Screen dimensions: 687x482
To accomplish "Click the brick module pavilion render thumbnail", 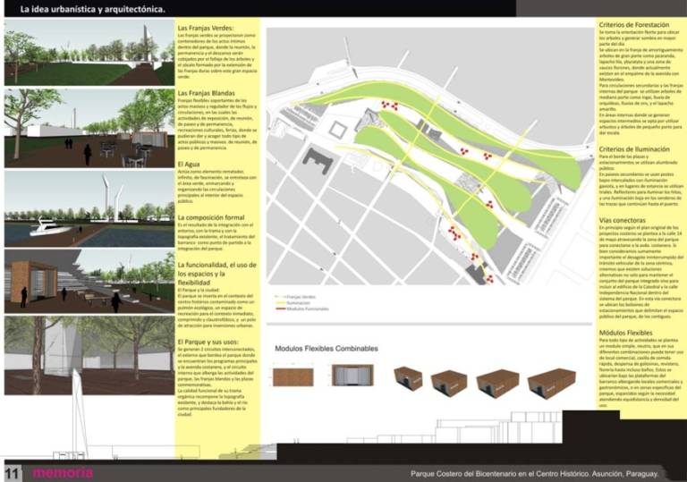I will 89,280.
